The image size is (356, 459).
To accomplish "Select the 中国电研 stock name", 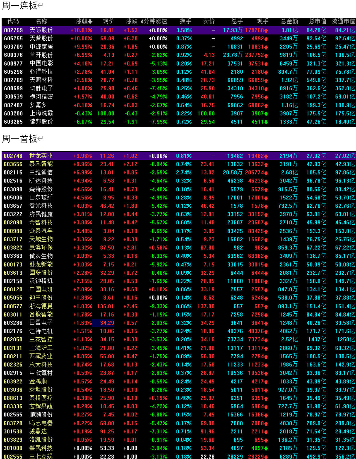I will 41,289.
